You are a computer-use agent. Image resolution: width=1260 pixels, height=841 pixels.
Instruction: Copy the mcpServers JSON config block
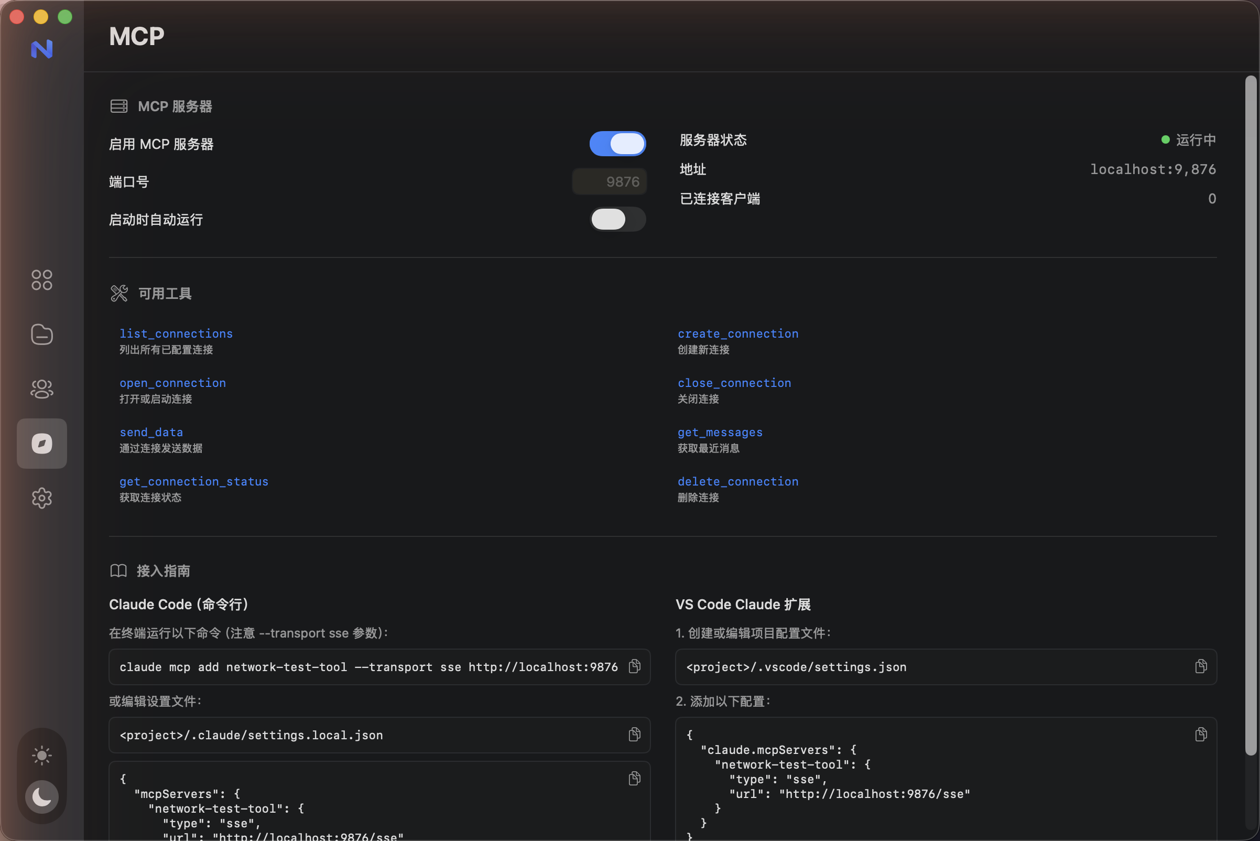click(x=635, y=778)
